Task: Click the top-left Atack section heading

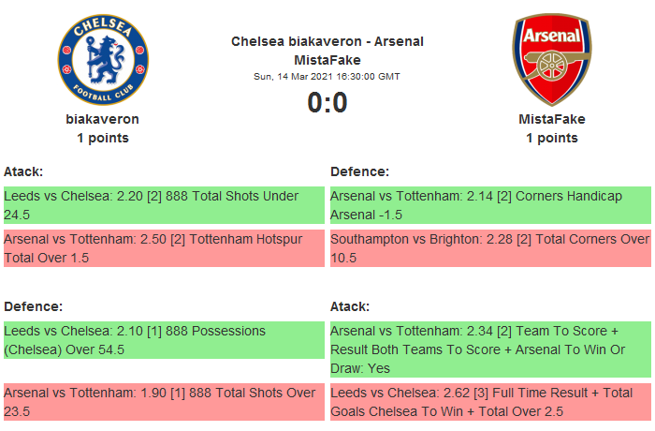Action: point(23,171)
